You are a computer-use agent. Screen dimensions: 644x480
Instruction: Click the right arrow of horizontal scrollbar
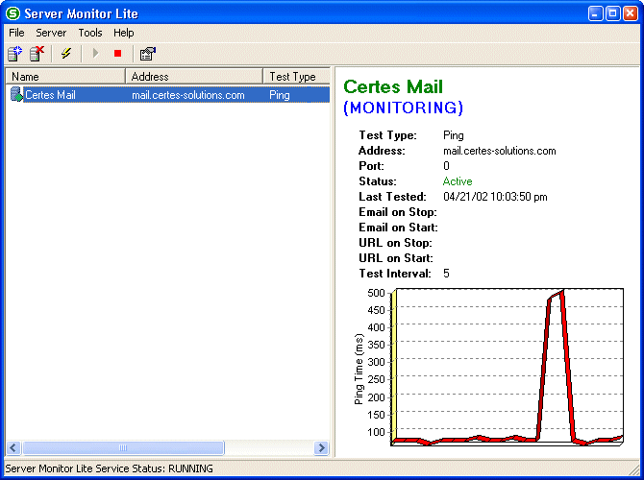pos(321,447)
